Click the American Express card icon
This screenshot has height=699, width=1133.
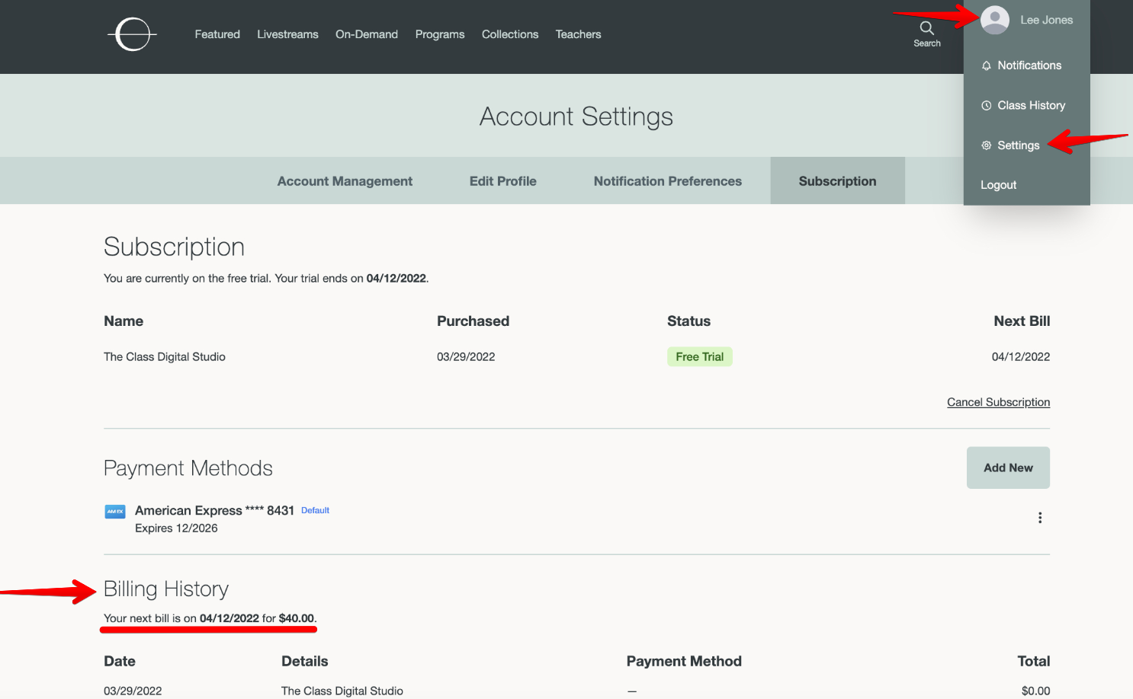coord(115,512)
